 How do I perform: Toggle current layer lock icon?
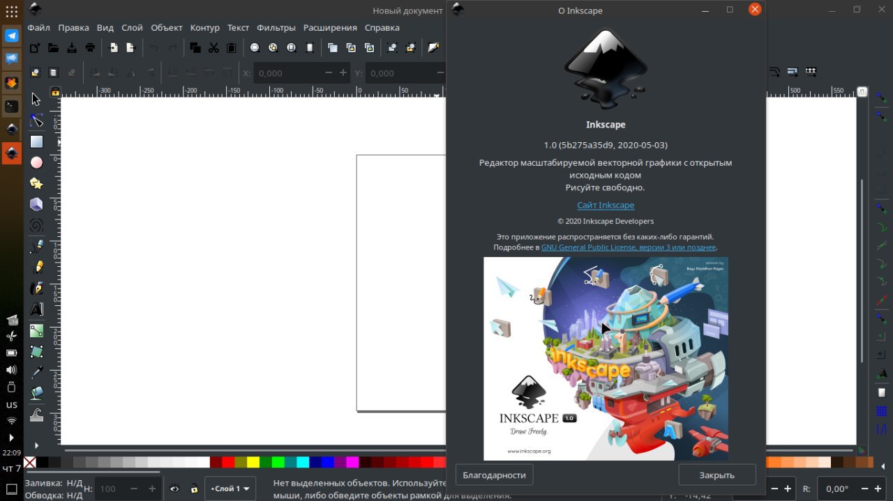click(x=193, y=488)
